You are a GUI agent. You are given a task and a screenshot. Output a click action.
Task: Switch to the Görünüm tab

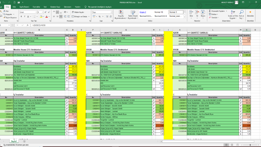coord(67,7)
